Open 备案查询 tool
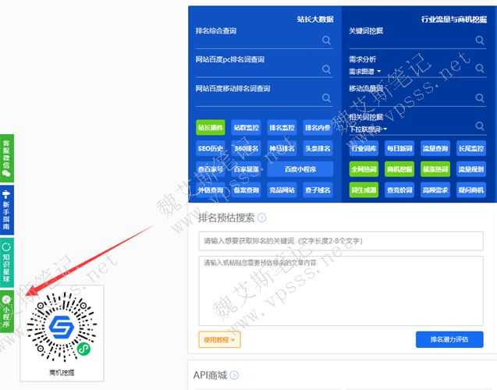Image resolution: width=497 pixels, height=390 pixels. (x=247, y=190)
